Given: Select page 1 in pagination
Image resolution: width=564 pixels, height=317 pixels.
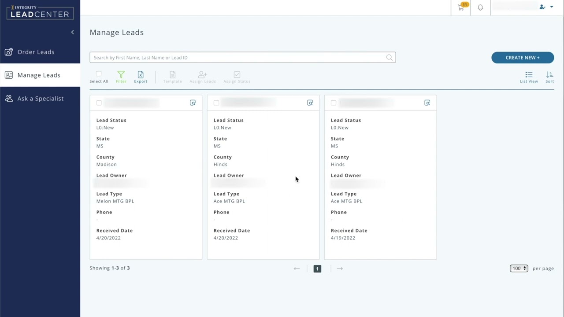Looking at the screenshot, I should 317,269.
